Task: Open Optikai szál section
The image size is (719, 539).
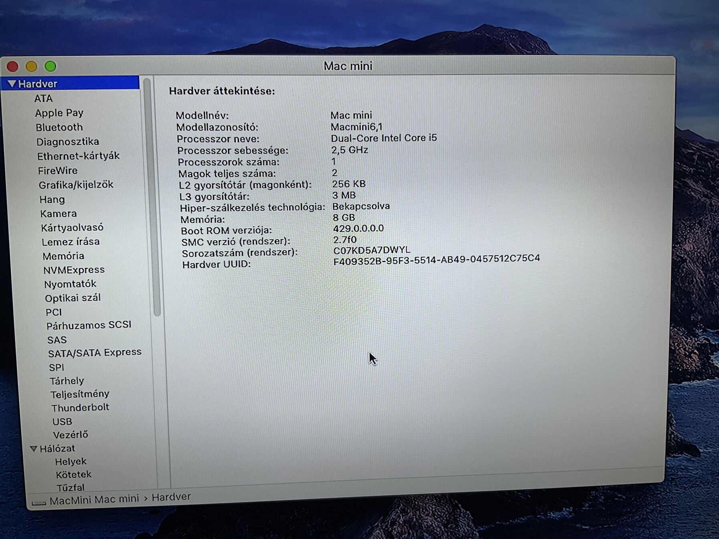Action: point(73,298)
